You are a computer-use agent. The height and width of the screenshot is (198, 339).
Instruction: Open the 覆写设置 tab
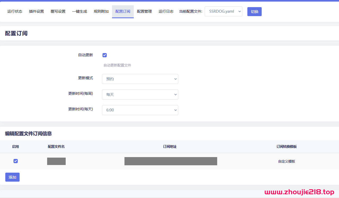click(58, 11)
